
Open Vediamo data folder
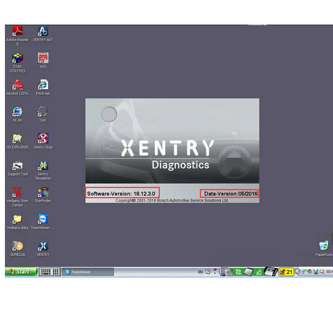point(18,222)
